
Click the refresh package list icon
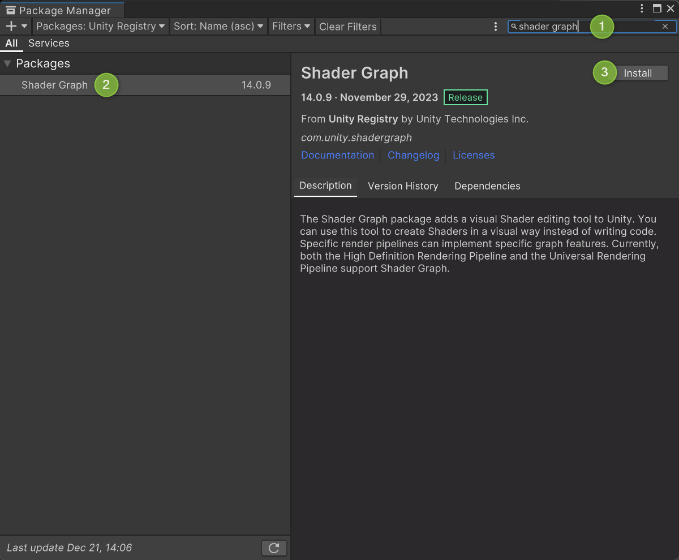coord(274,548)
